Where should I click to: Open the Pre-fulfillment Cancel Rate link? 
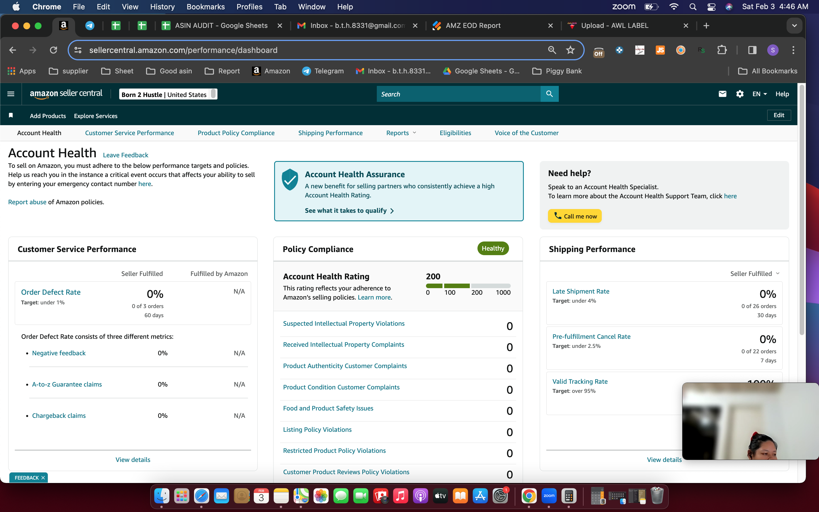(x=591, y=336)
